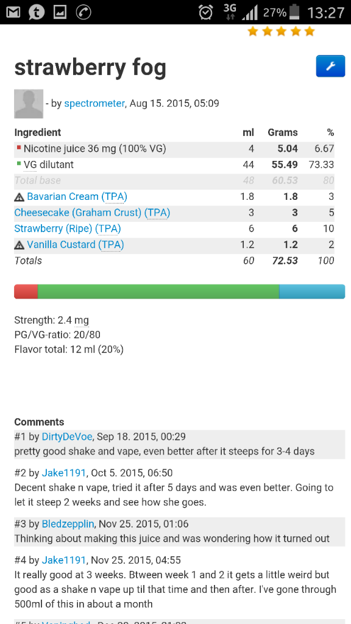Screen dimensions: 351x624
Task: Tap the five-star rating at the top
Action: (x=281, y=32)
